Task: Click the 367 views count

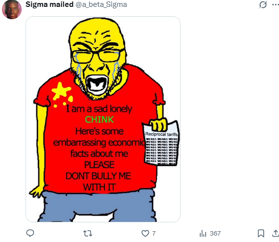Action: click(x=216, y=233)
